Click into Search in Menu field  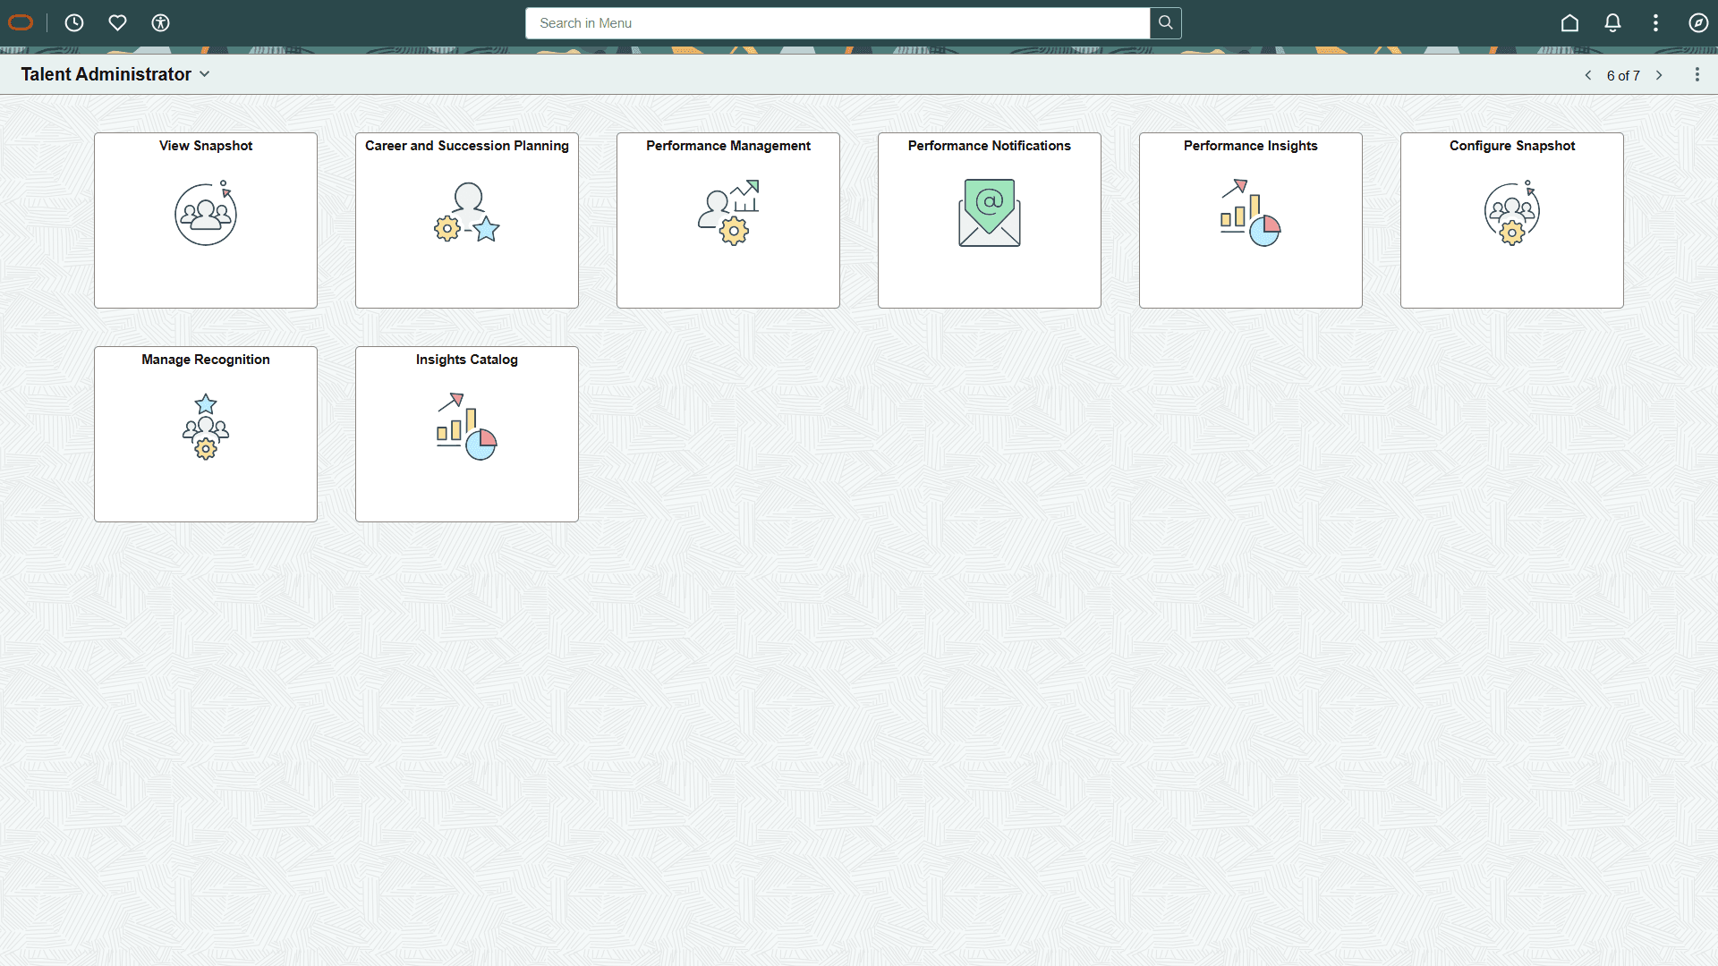click(837, 23)
